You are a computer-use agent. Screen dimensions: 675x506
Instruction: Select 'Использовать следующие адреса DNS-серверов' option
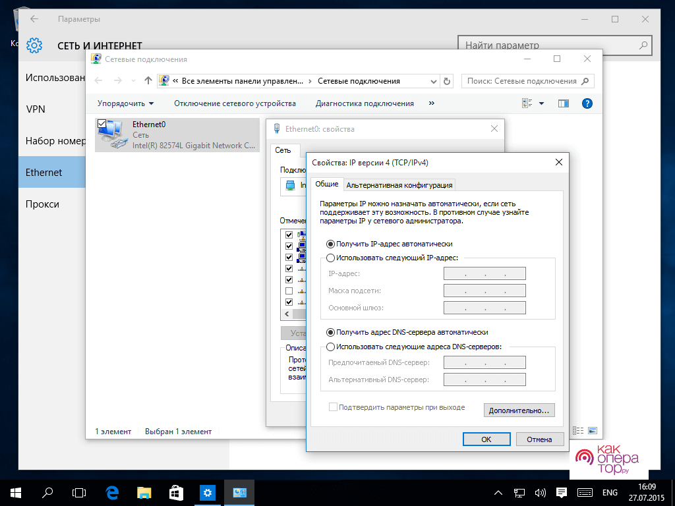[x=331, y=347]
